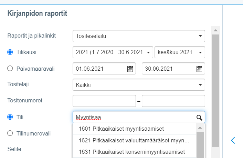
Task: Click the blue left chevron arrow
Action: [x=233, y=140]
